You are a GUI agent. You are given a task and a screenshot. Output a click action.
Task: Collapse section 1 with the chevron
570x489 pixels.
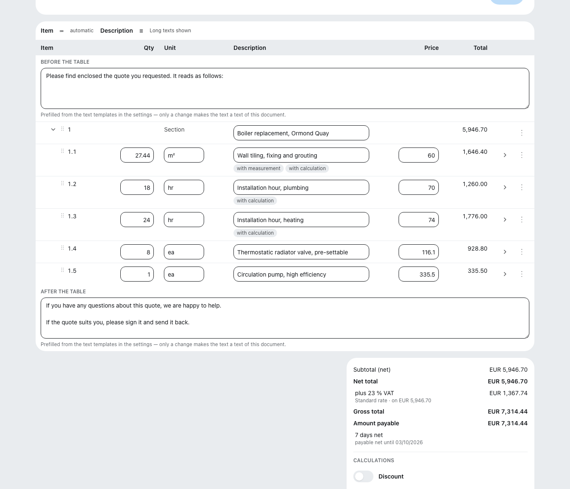click(x=53, y=129)
